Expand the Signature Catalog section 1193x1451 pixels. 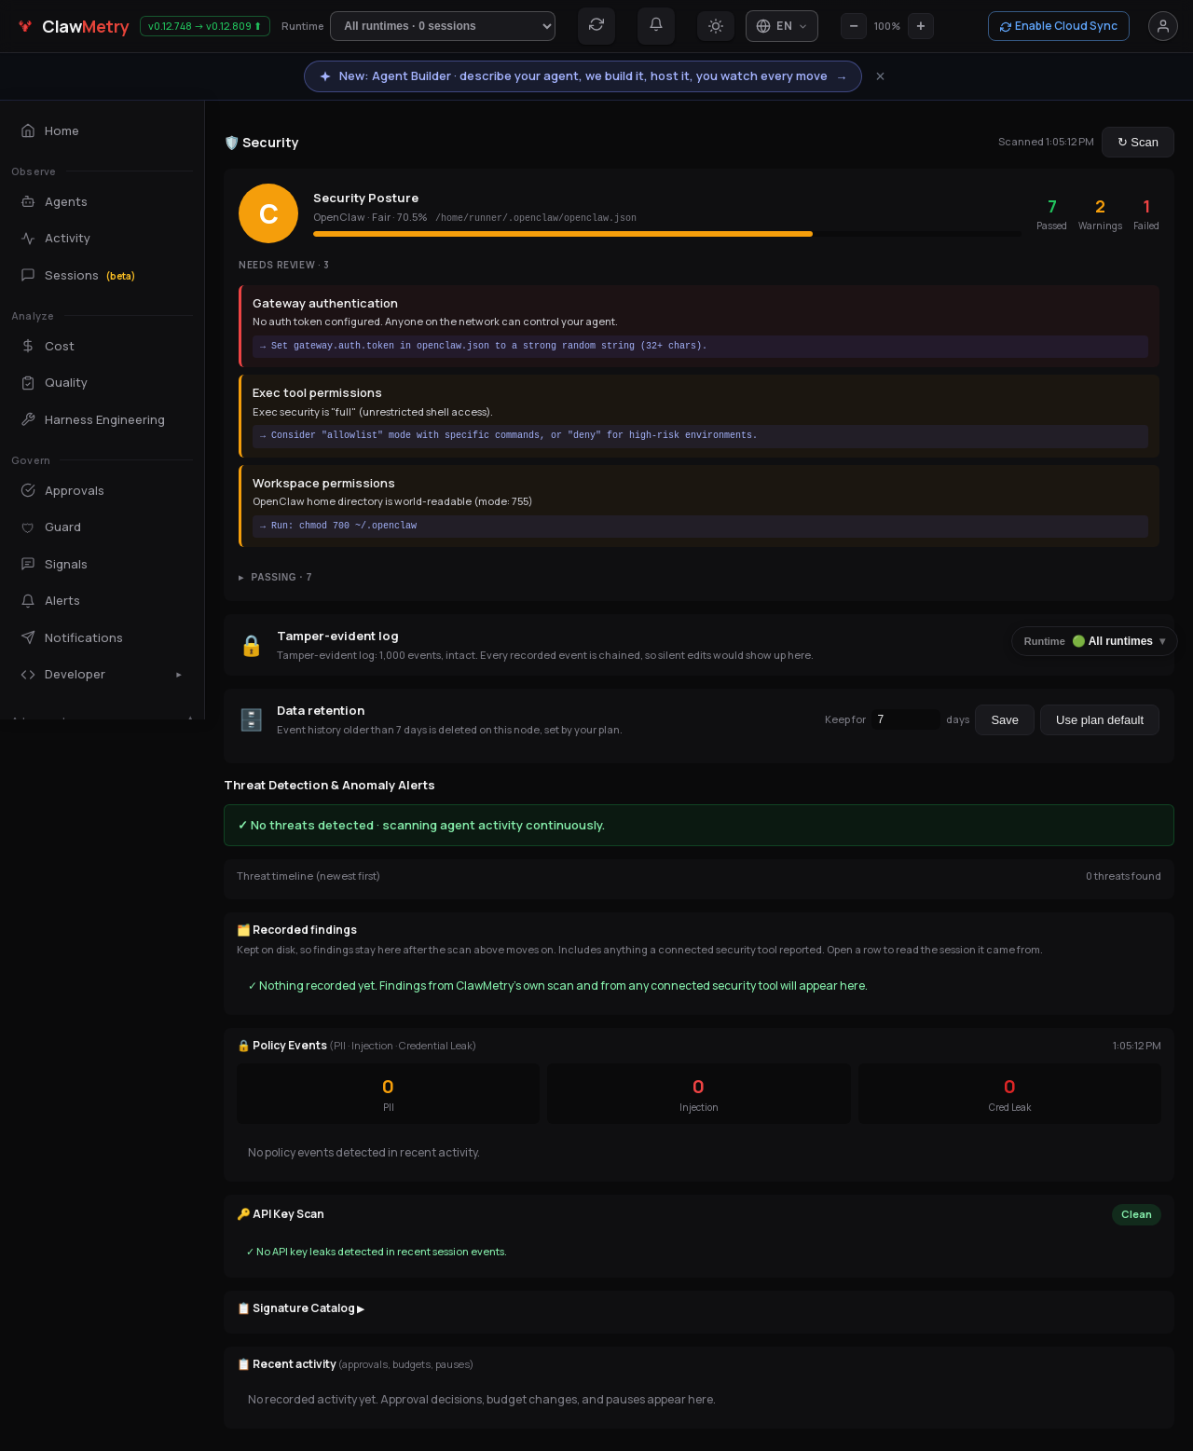pos(300,1308)
